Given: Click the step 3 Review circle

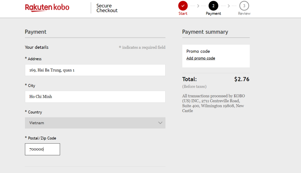Looking at the screenshot, I should (244, 6).
